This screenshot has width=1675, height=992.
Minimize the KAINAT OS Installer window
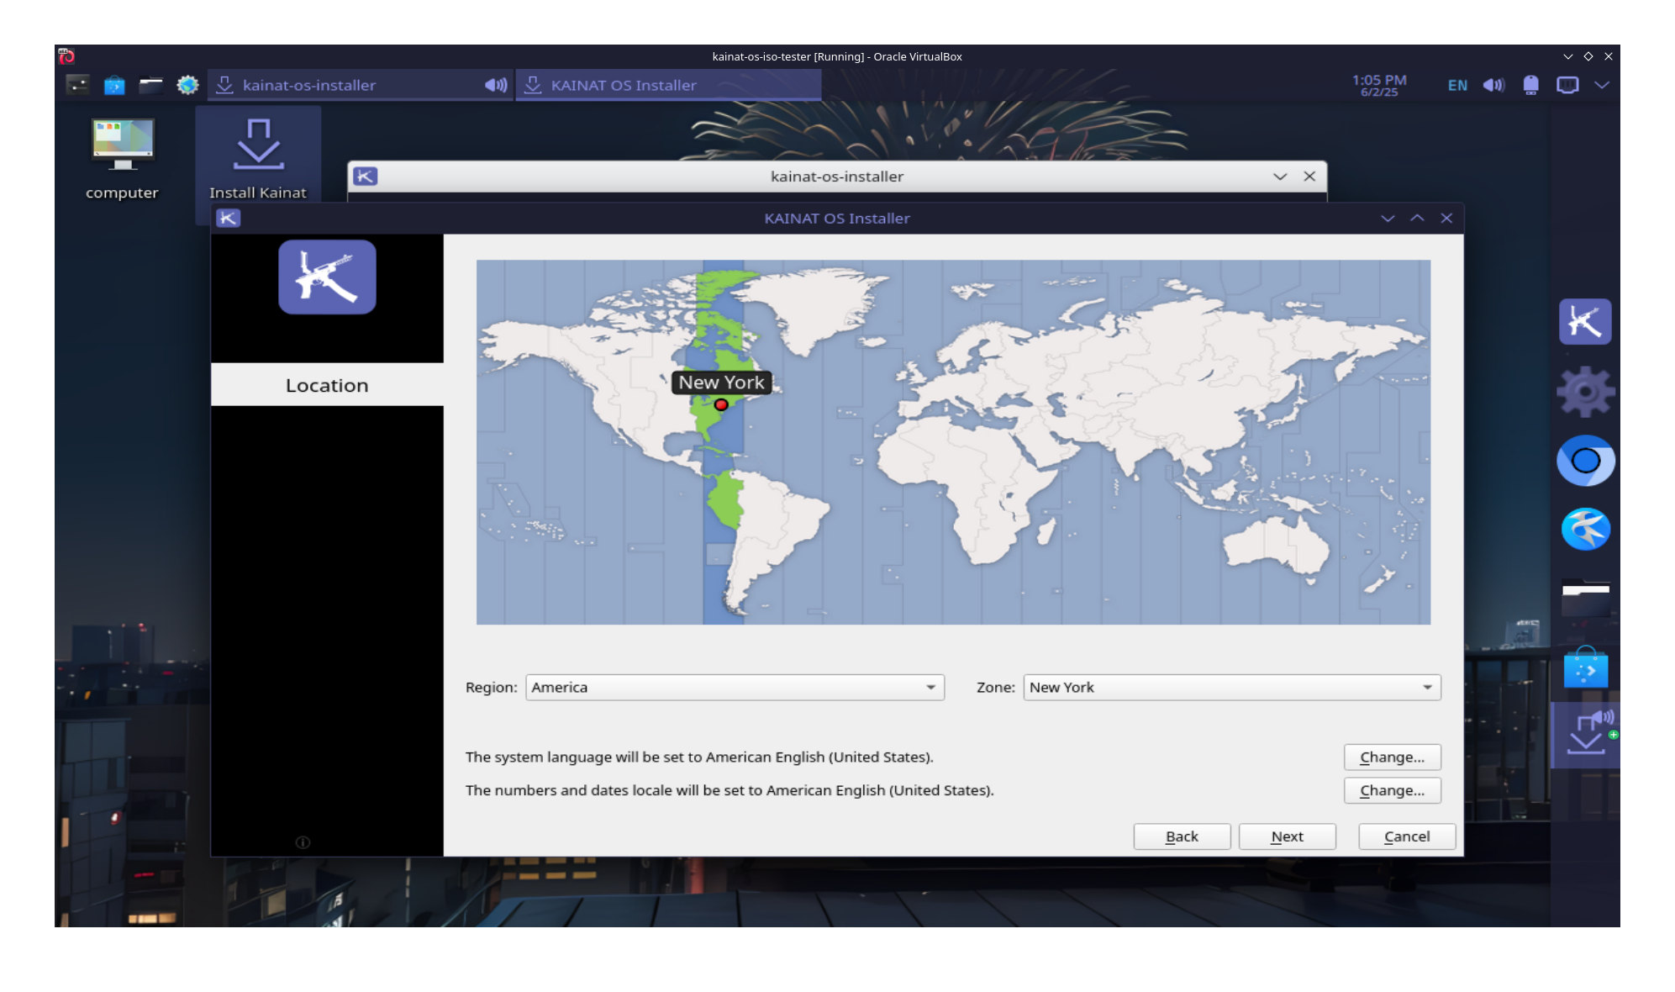tap(1388, 218)
